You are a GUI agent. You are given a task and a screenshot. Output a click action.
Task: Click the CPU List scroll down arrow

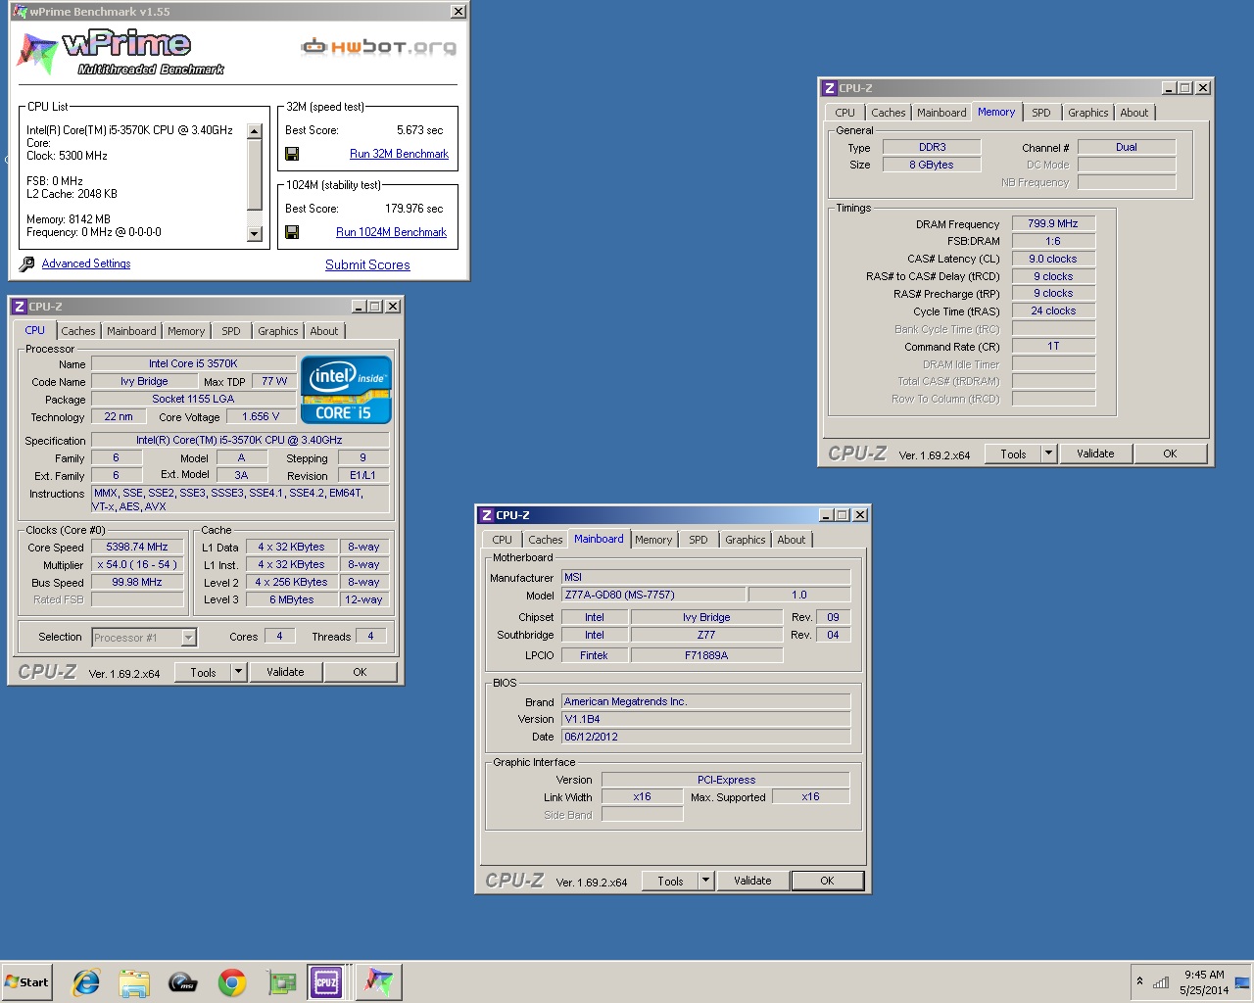point(255,234)
